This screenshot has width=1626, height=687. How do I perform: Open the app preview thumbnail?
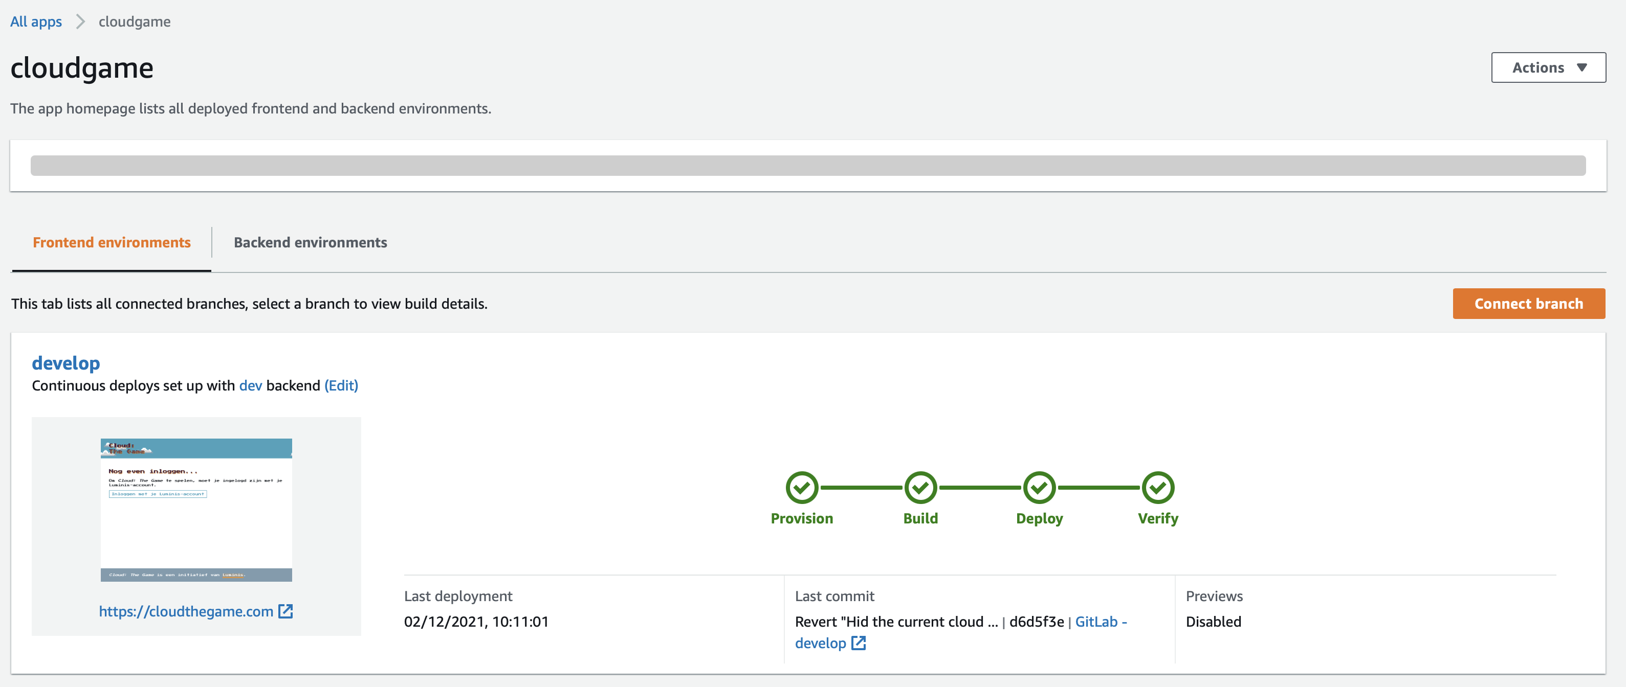click(x=196, y=510)
